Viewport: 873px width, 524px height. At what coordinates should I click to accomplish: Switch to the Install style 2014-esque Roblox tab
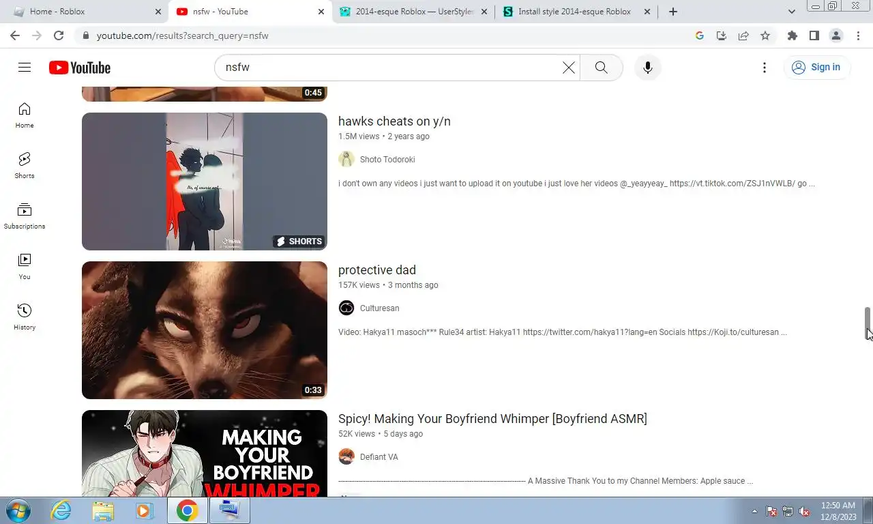coord(576,12)
